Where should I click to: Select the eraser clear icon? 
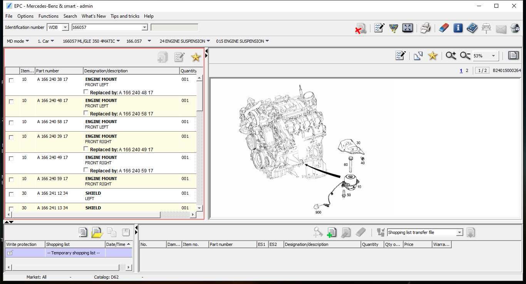click(x=444, y=28)
